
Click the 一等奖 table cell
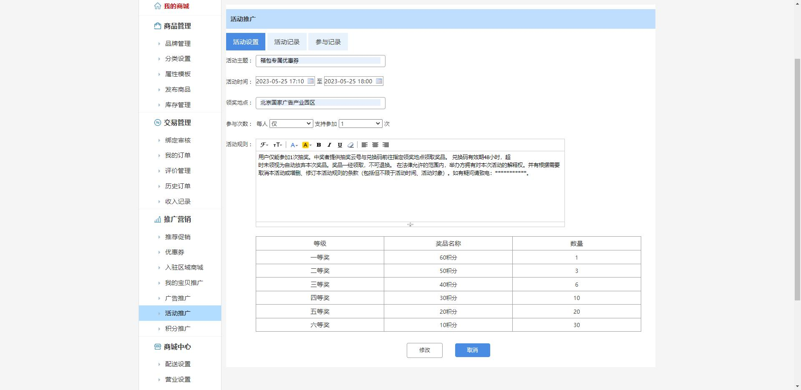tap(320, 257)
